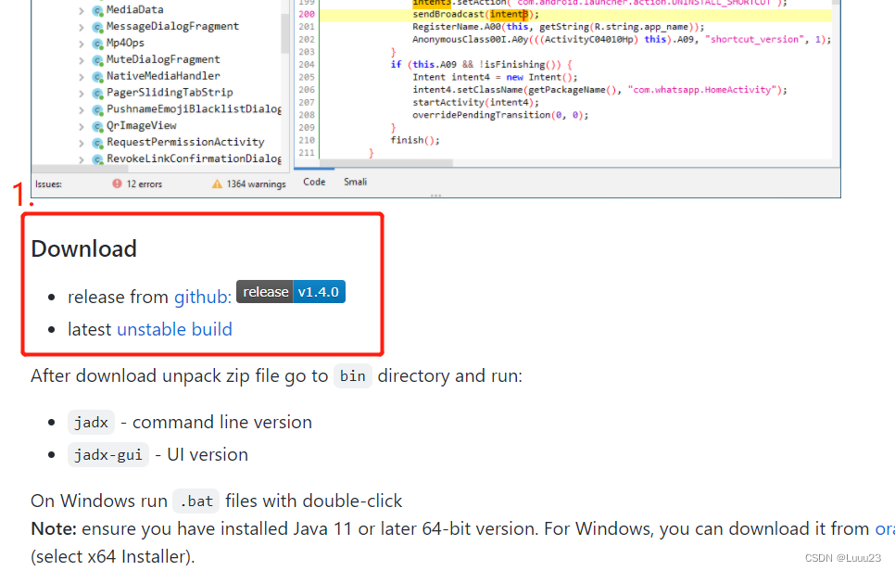Click the unstable build link
This screenshot has width=895, height=571.
[174, 329]
